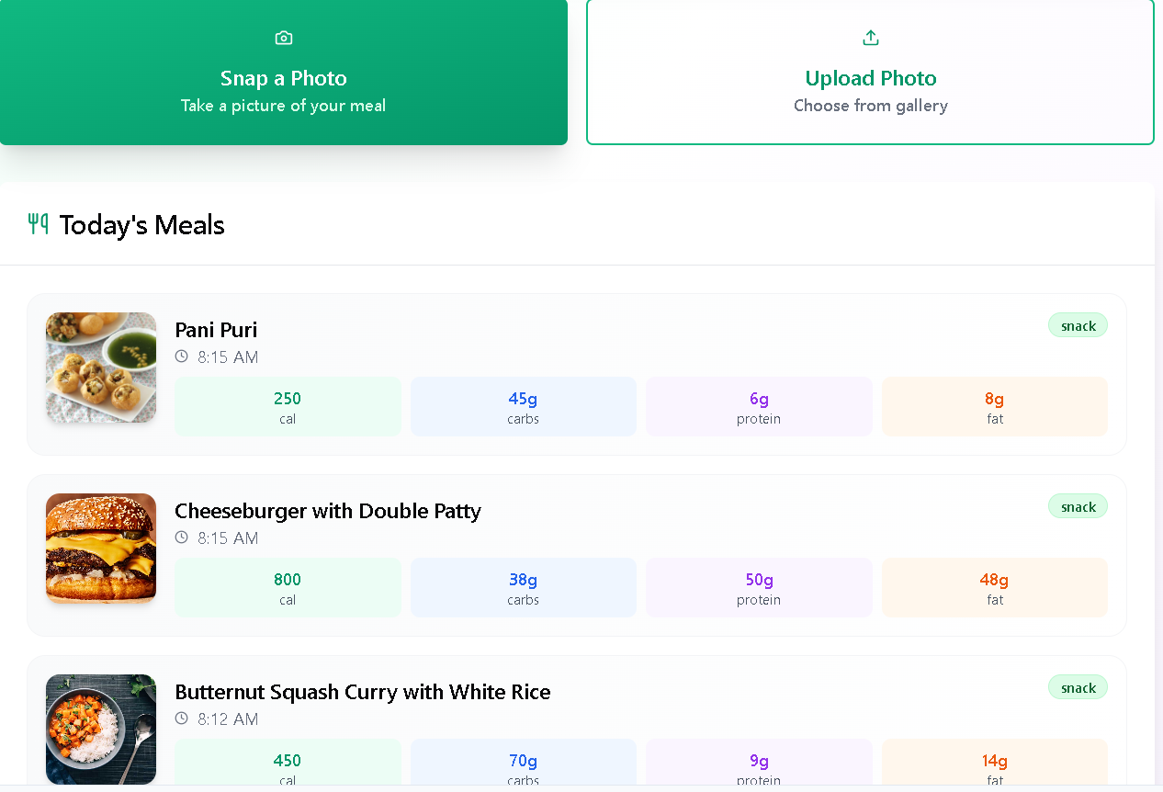The image size is (1163, 792).
Task: Click the 50g protein box for Cheeseburger
Action: [x=759, y=587]
